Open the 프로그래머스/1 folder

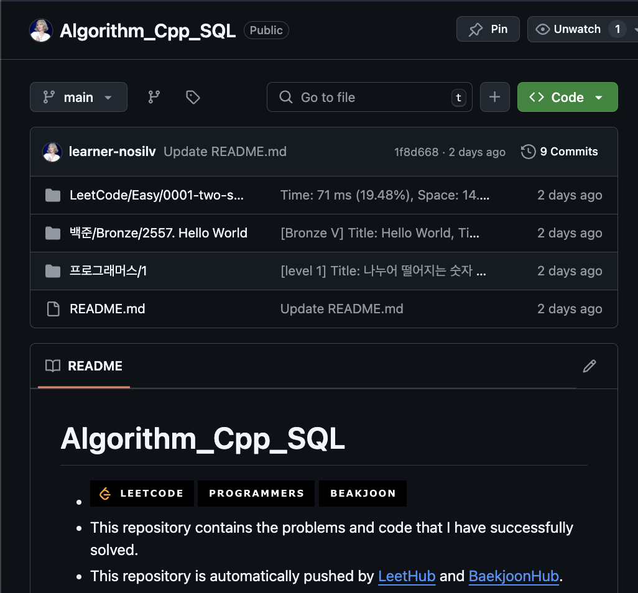pyautogui.click(x=108, y=271)
